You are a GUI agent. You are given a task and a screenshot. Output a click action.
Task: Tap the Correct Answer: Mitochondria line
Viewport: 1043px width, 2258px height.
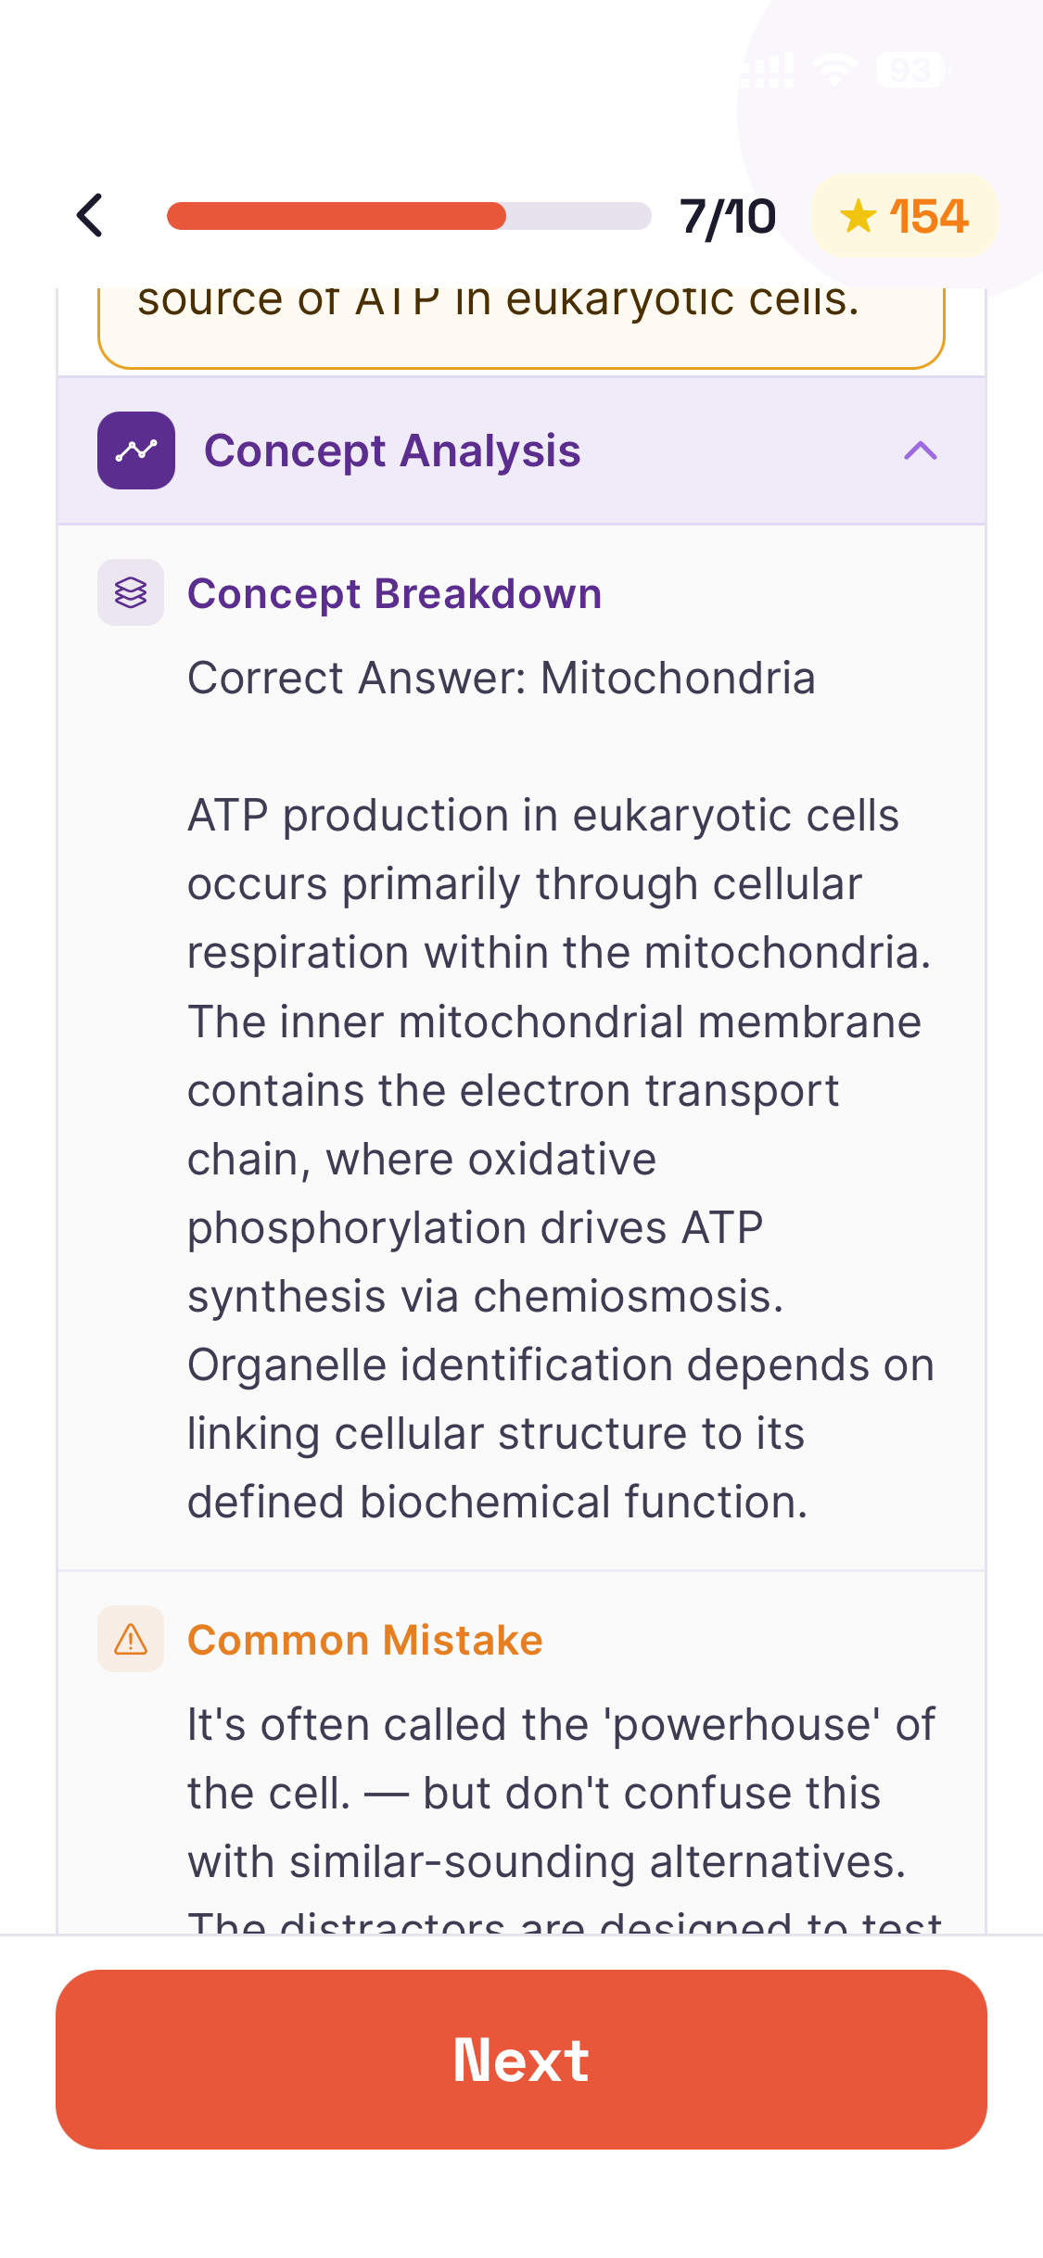(501, 678)
